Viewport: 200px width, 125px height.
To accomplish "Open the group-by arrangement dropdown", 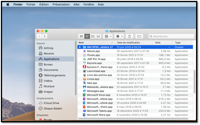I will point(108,36).
